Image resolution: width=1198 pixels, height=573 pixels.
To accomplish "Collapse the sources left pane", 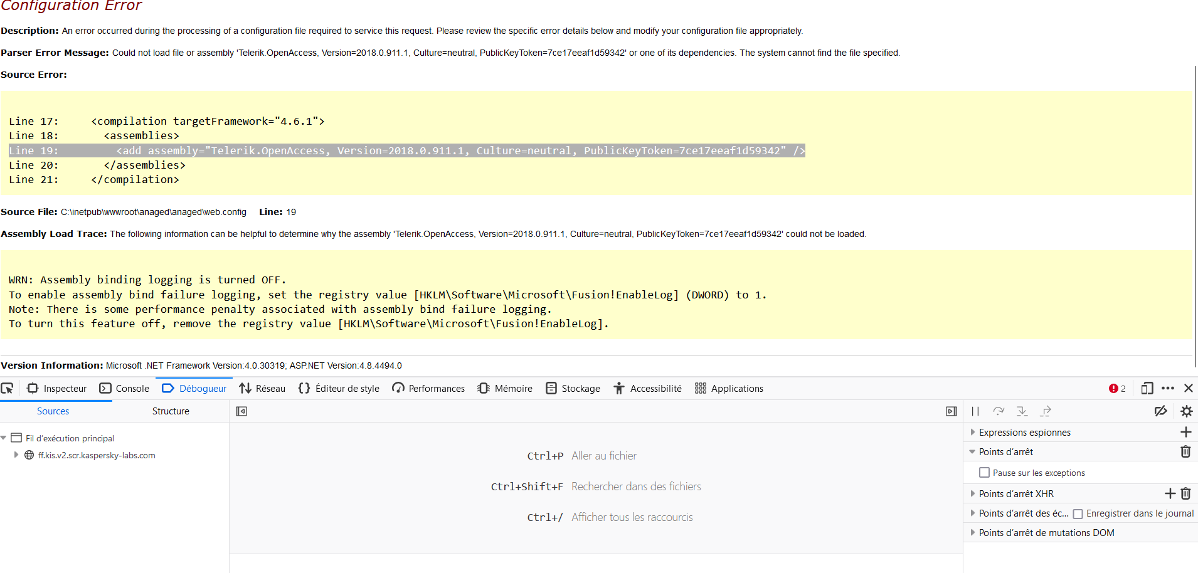I will 241,411.
